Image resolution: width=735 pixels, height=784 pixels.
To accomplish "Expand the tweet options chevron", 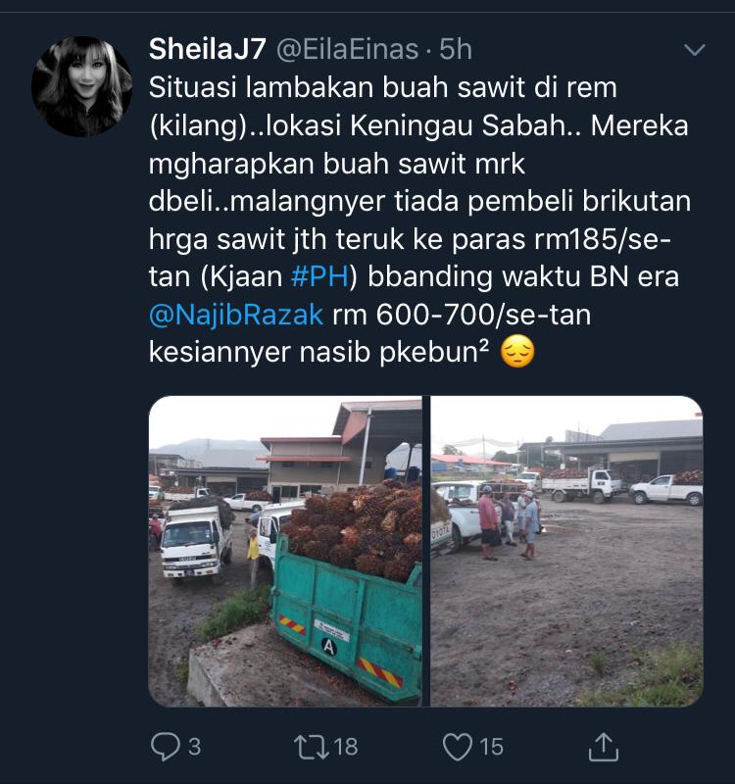I will (695, 50).
